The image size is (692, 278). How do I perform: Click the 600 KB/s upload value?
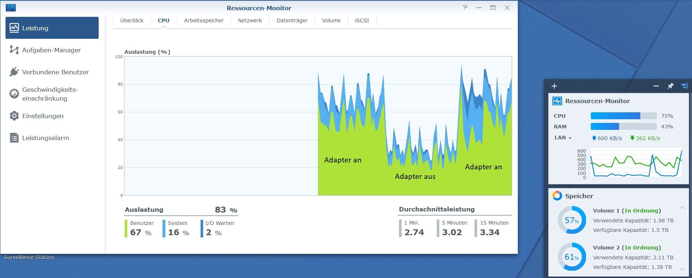[x=609, y=138]
